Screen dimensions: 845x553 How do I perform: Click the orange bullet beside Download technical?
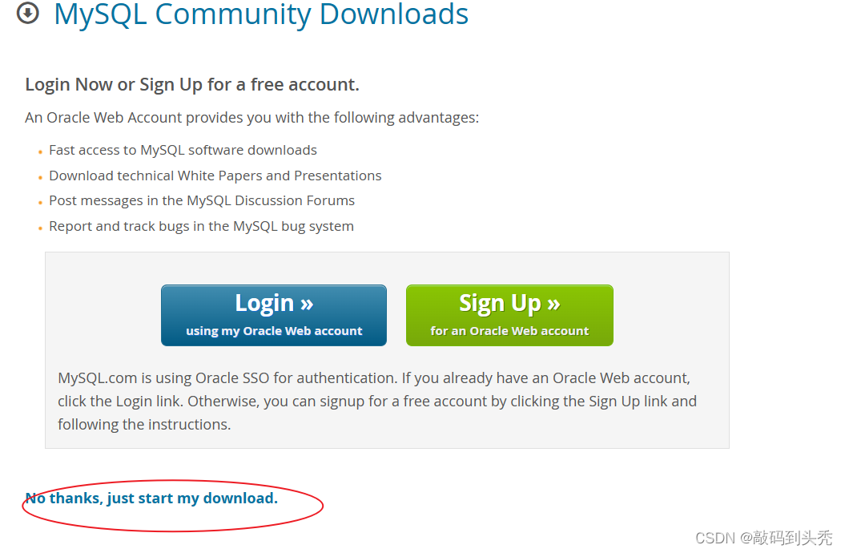[x=40, y=178]
